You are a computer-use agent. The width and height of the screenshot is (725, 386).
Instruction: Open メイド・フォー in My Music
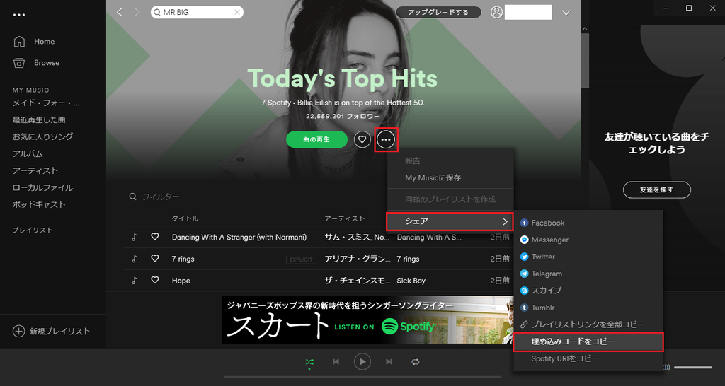[x=46, y=103]
